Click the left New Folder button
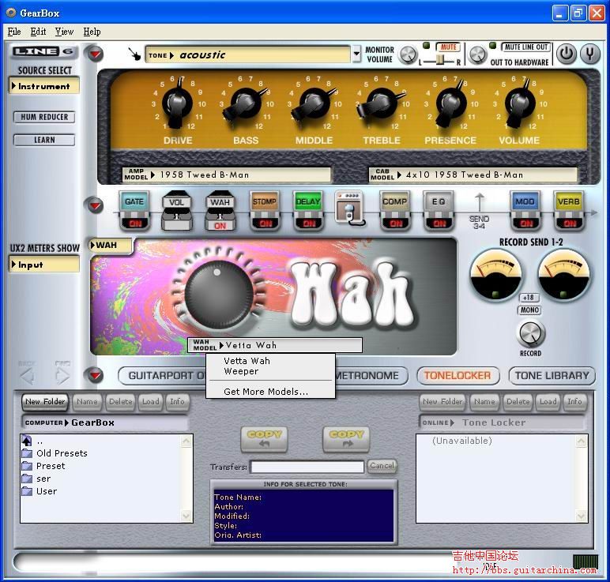Screen dimensions: 610x582 (45, 402)
